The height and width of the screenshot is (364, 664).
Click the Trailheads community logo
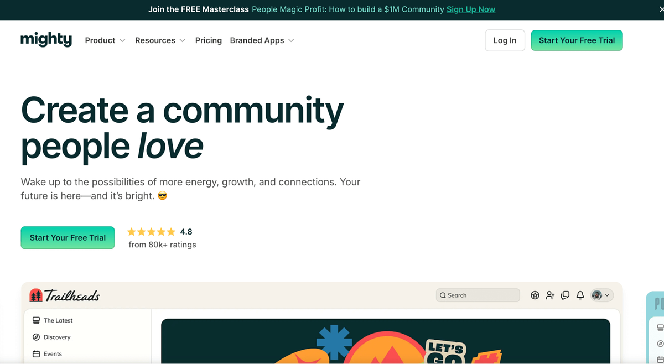click(65, 295)
